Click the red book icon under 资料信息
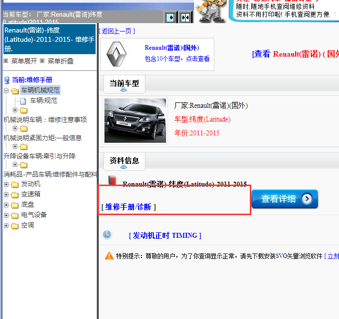The height and width of the screenshot is (319, 339). tap(112, 180)
